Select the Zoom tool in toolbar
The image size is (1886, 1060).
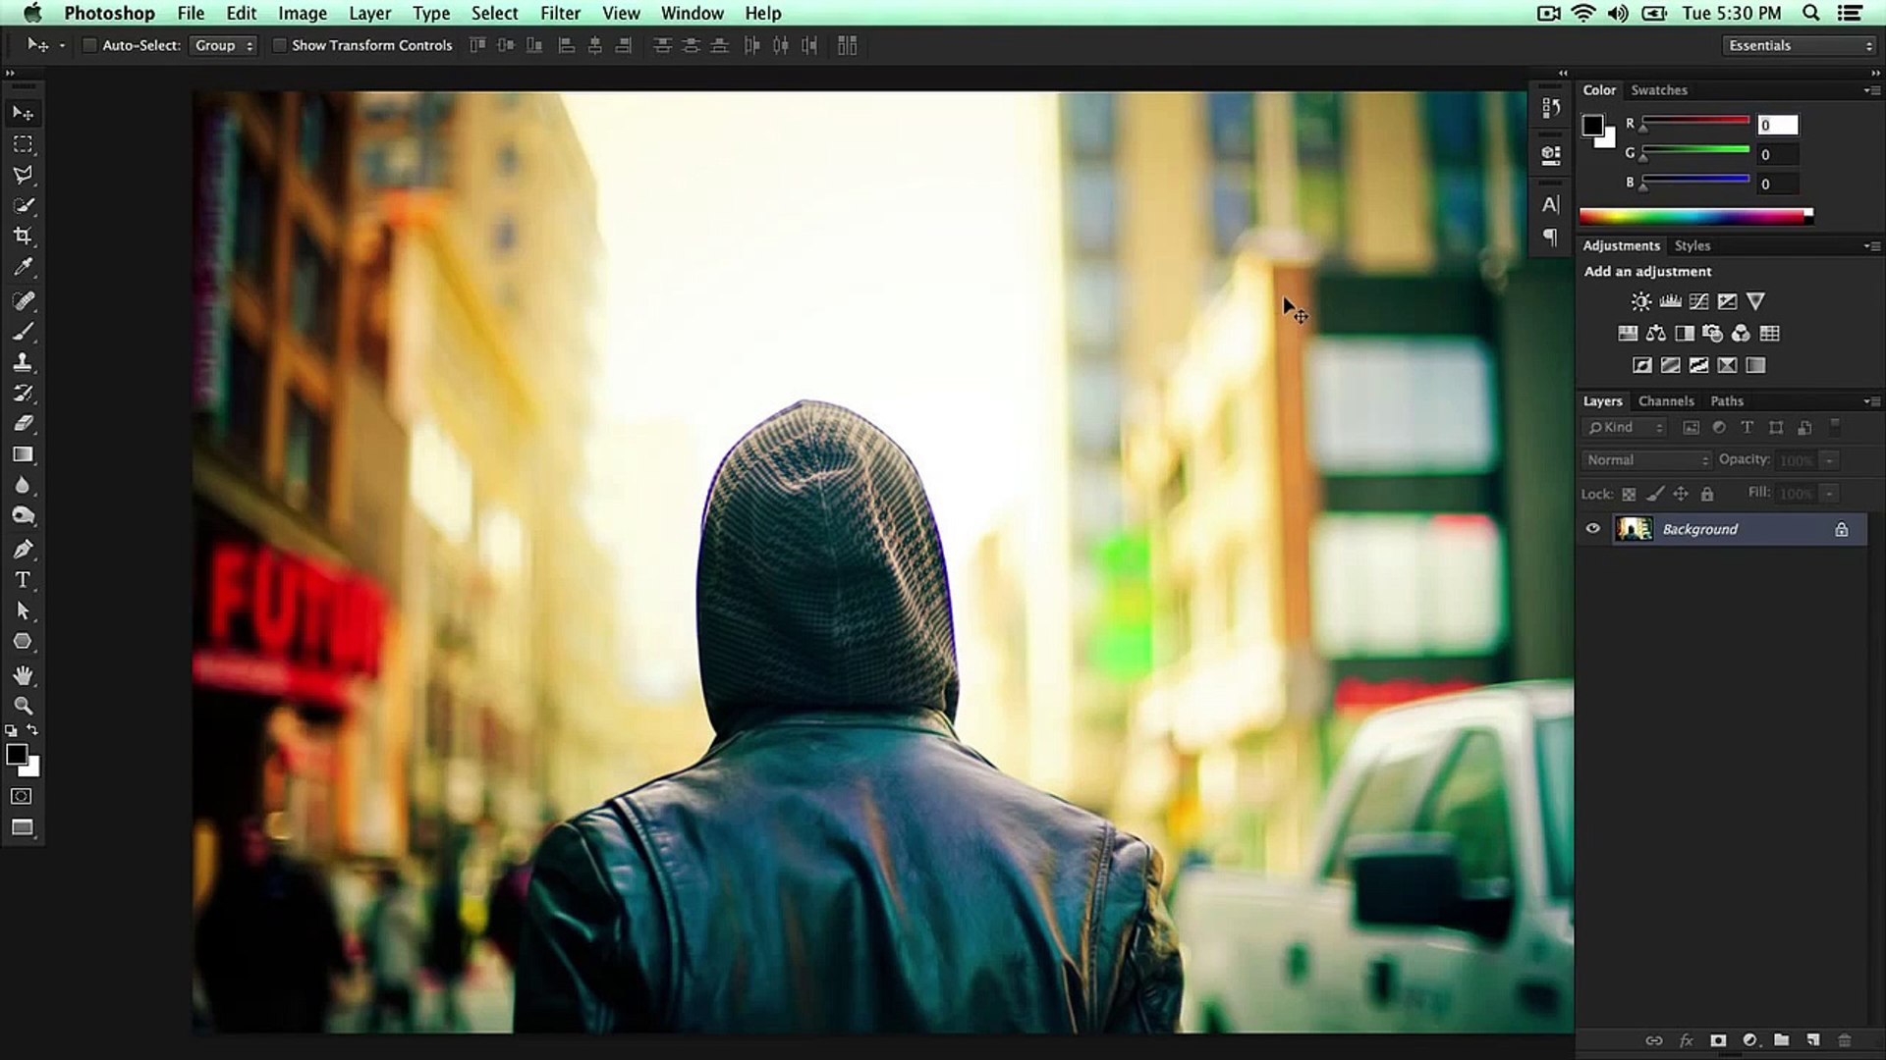pos(23,706)
